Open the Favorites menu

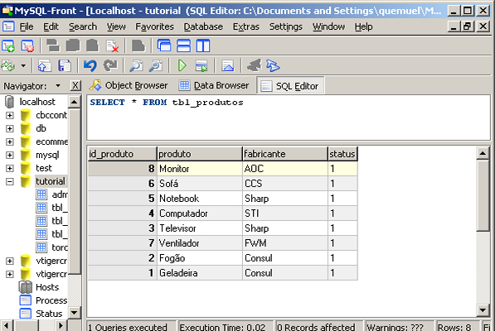154,26
